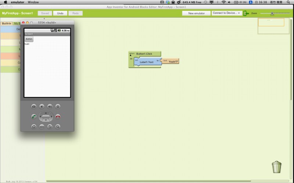Click the Zoom slider handle
Viewport: 294px width, 183px height.
(272, 13)
